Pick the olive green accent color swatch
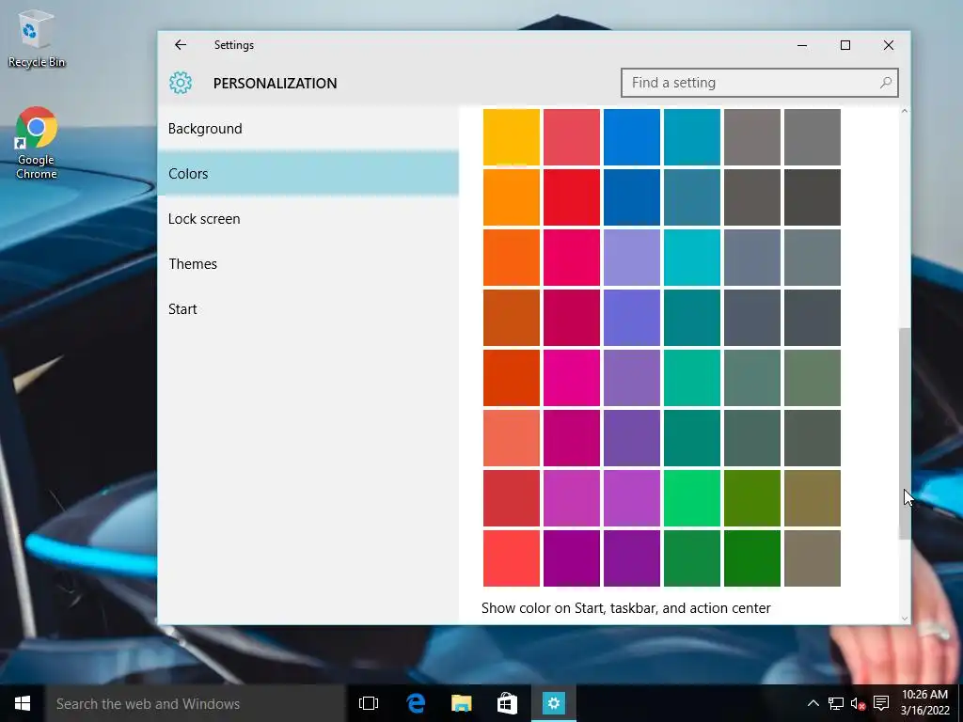Screen dimensions: 963x722 coord(752,498)
